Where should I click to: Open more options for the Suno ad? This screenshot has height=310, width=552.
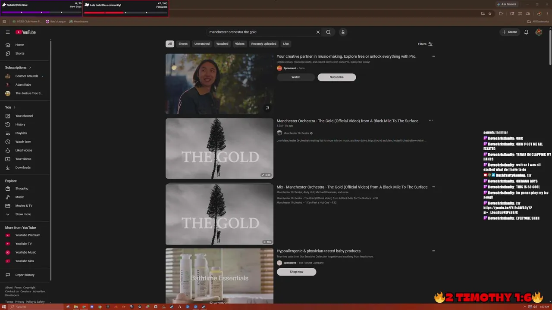pyautogui.click(x=433, y=56)
